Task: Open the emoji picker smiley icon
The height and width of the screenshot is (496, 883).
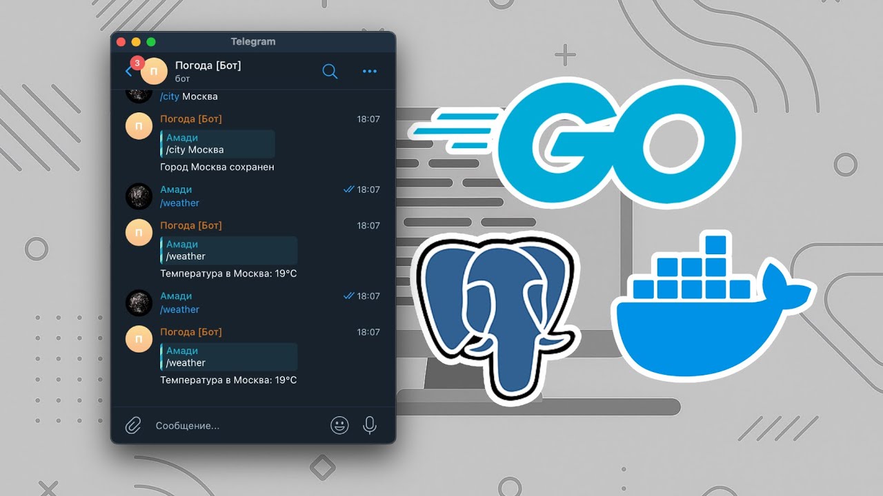Action: 339,425
